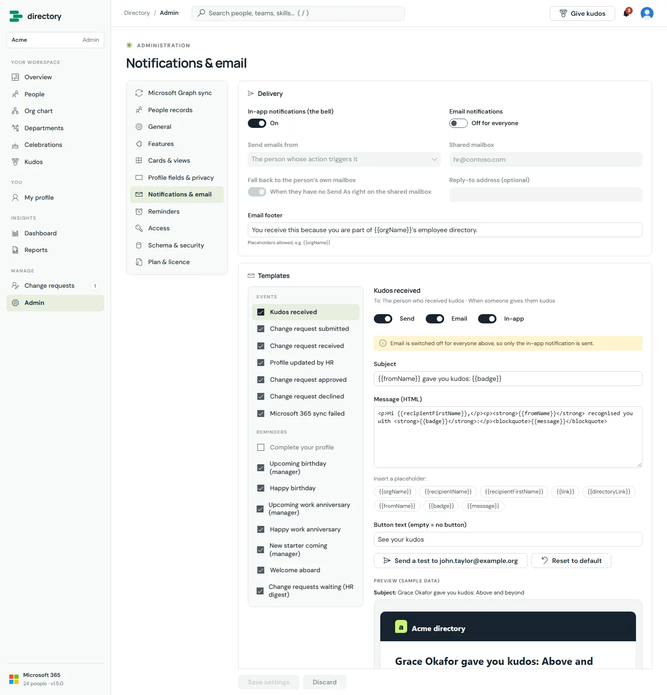Toggle the Send switch for Kudos received
The image size is (667, 695).
click(x=383, y=319)
